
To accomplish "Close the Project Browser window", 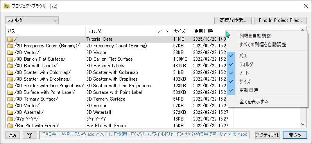I will pyautogui.click(x=306, y=6).
